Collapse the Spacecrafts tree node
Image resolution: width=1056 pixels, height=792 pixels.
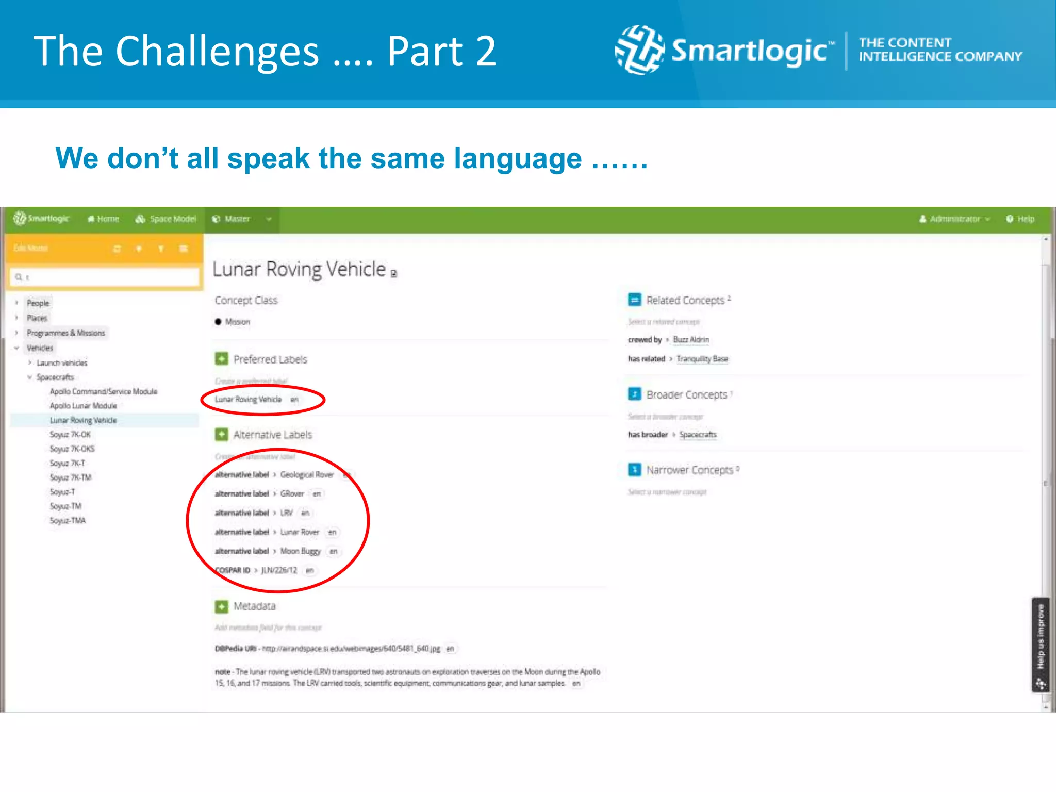tap(30, 377)
